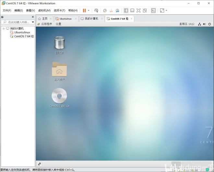Open the 查看(V) menu
214x172 pixels.
tap(30, 10)
